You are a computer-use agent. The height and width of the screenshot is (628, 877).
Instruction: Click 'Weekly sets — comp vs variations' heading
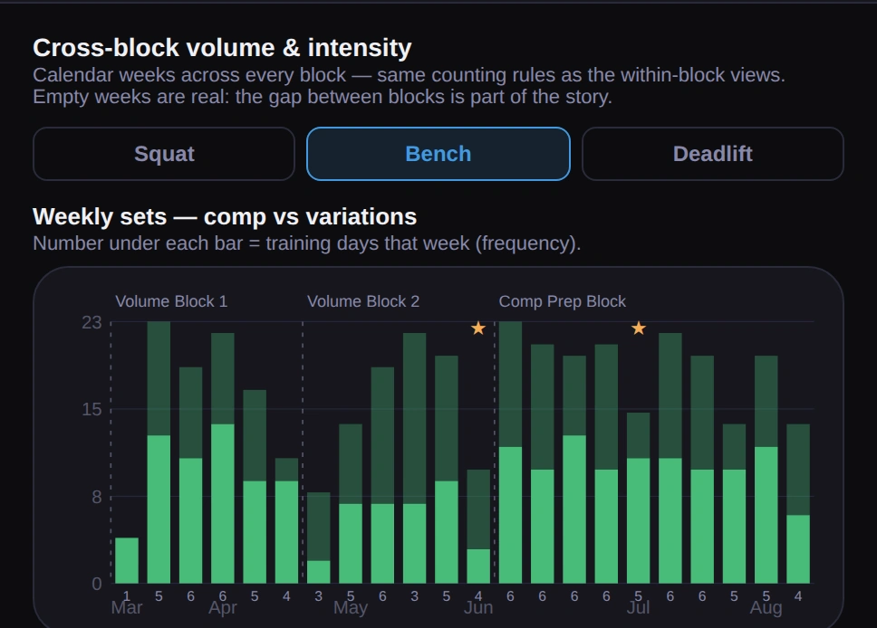coord(225,217)
